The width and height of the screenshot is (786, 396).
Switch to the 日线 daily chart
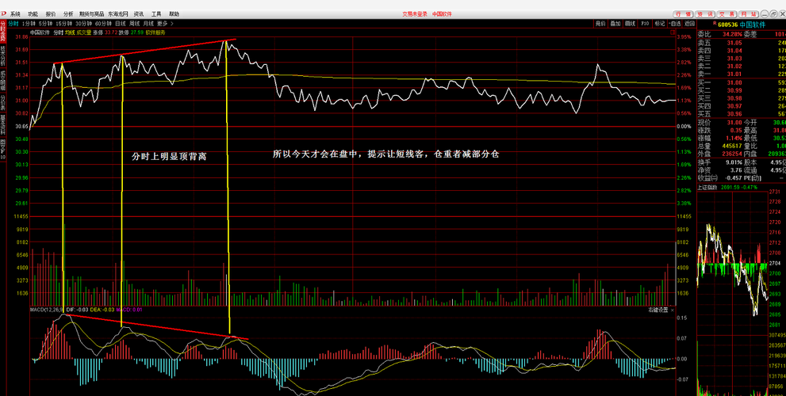121,24
